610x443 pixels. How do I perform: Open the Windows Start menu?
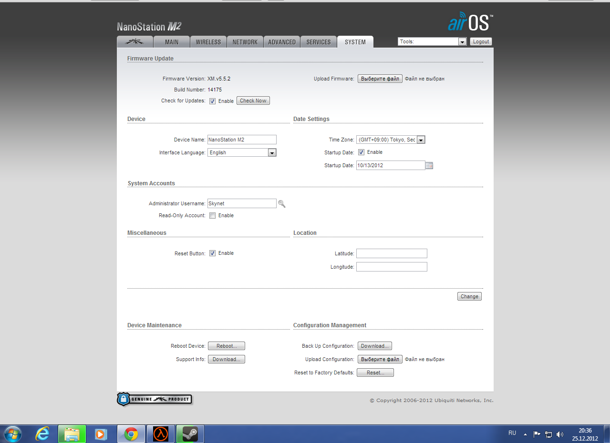point(12,434)
